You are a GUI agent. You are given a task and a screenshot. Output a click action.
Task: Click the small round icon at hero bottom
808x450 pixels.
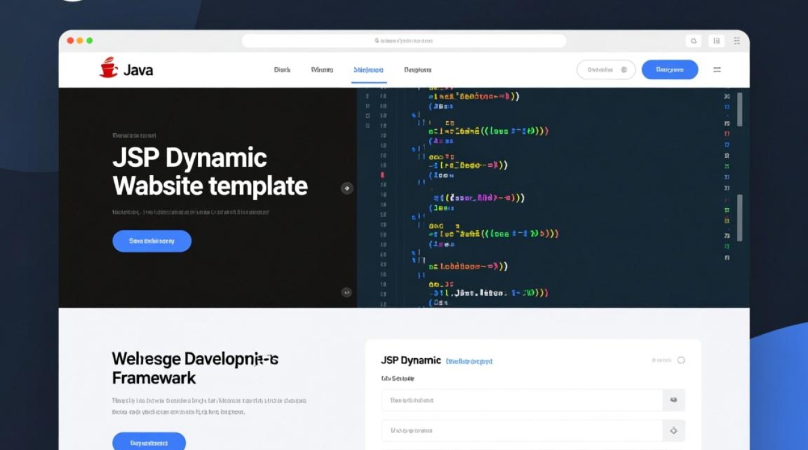coord(346,292)
